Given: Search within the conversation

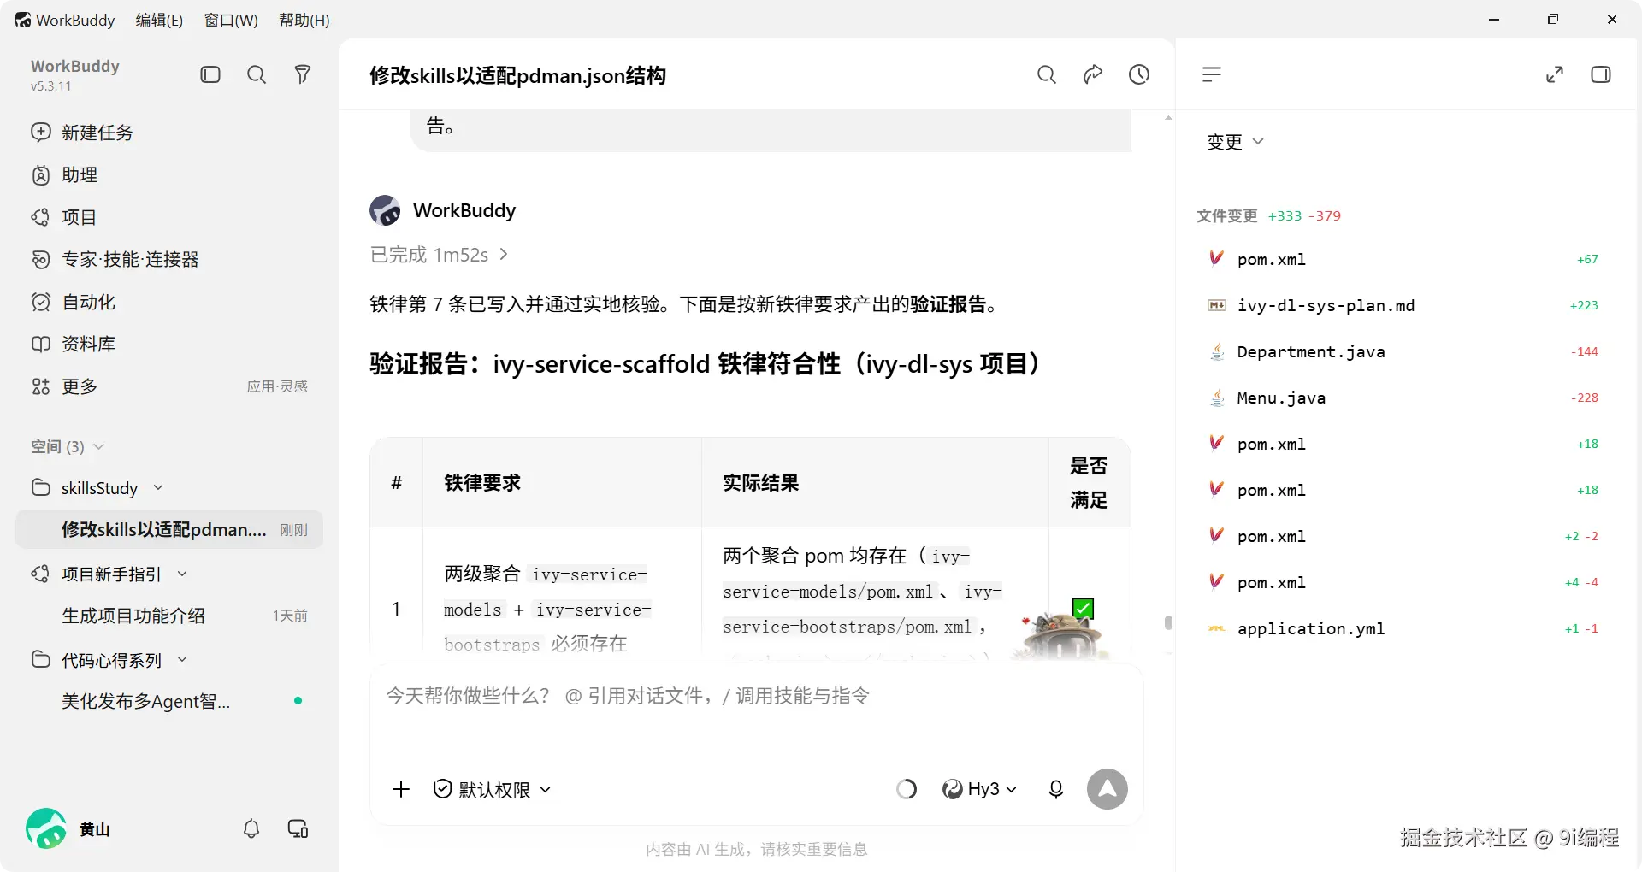Looking at the screenshot, I should pyautogui.click(x=1046, y=74).
